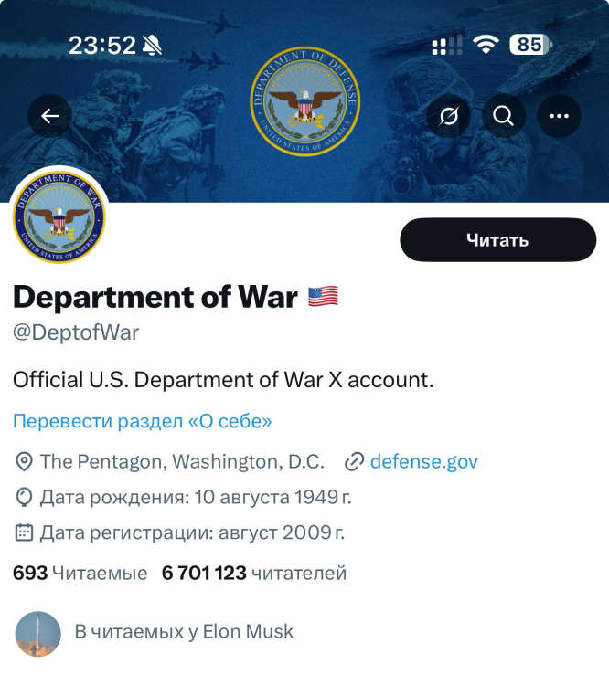The width and height of the screenshot is (609, 685).
Task: Open Elon Musk follower avatar
Action: [38, 634]
